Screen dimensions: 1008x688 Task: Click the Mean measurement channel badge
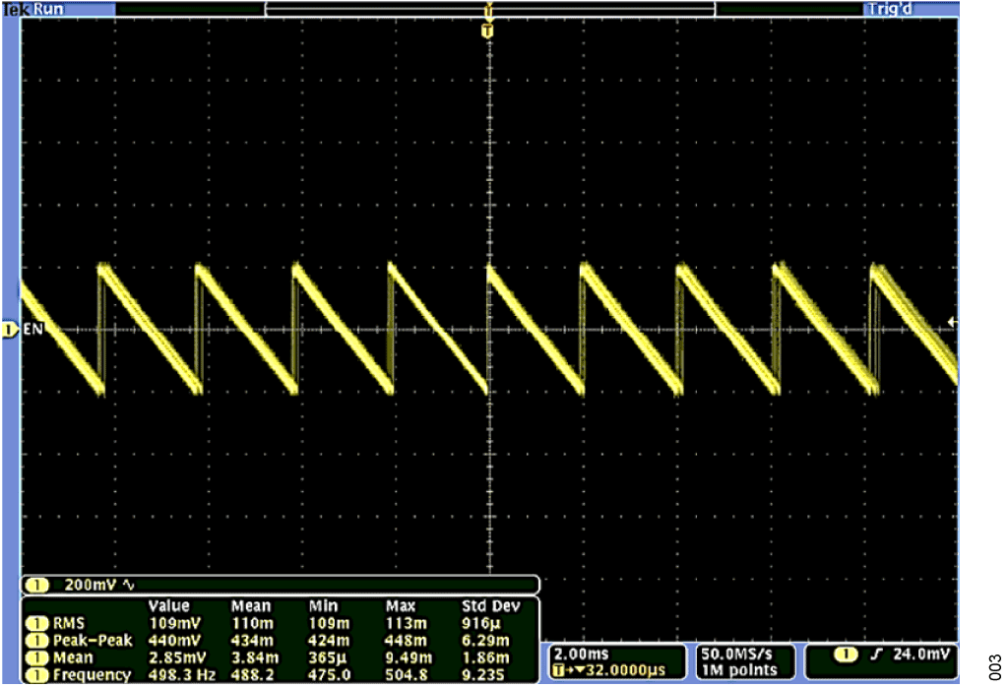coord(37,657)
